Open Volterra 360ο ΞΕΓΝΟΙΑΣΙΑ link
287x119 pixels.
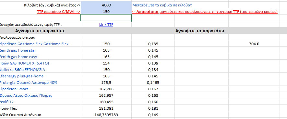[x=22, y=70]
